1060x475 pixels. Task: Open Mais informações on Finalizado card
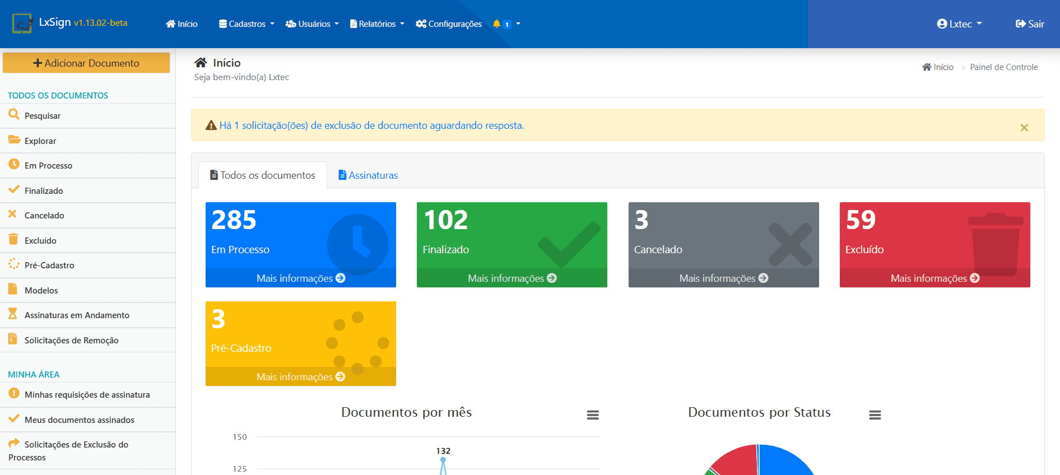pos(512,278)
